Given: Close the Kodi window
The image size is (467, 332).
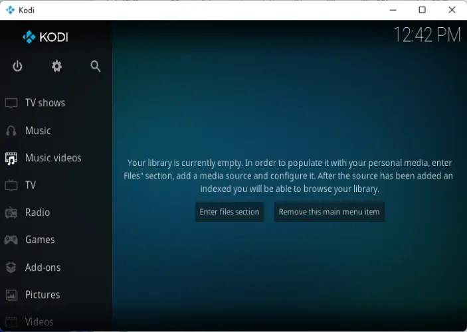Looking at the screenshot, I should [x=452, y=10].
